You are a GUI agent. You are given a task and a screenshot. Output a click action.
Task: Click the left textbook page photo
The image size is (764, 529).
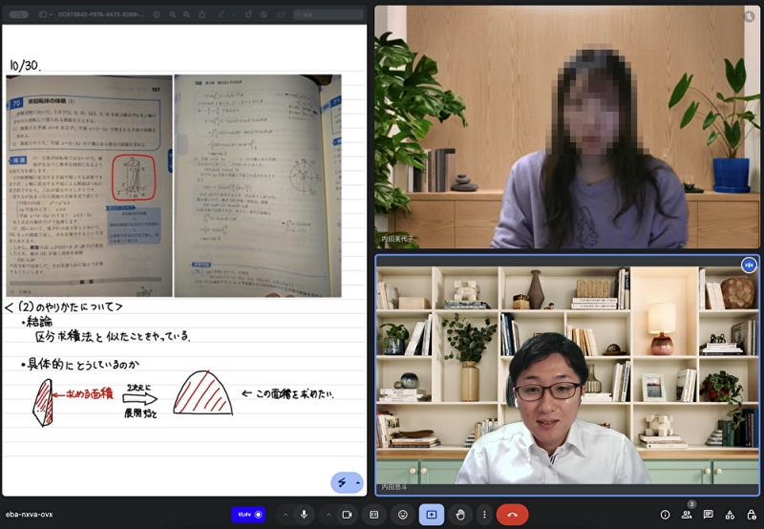click(x=89, y=185)
